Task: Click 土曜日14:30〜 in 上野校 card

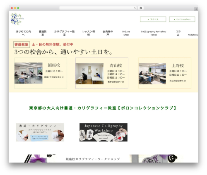Action: pos(178,71)
